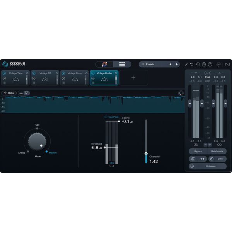Image resolution: width=232 pixels, height=232 pixels.
Task: Select Tube mode
Action: (37, 128)
